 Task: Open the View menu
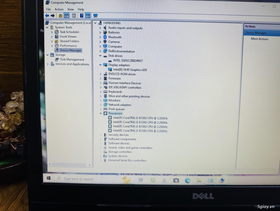point(71,9)
